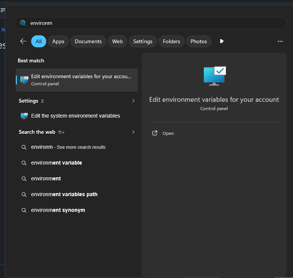Expand the Search the web chevron
Screen dimensions: 293x278
133,132
